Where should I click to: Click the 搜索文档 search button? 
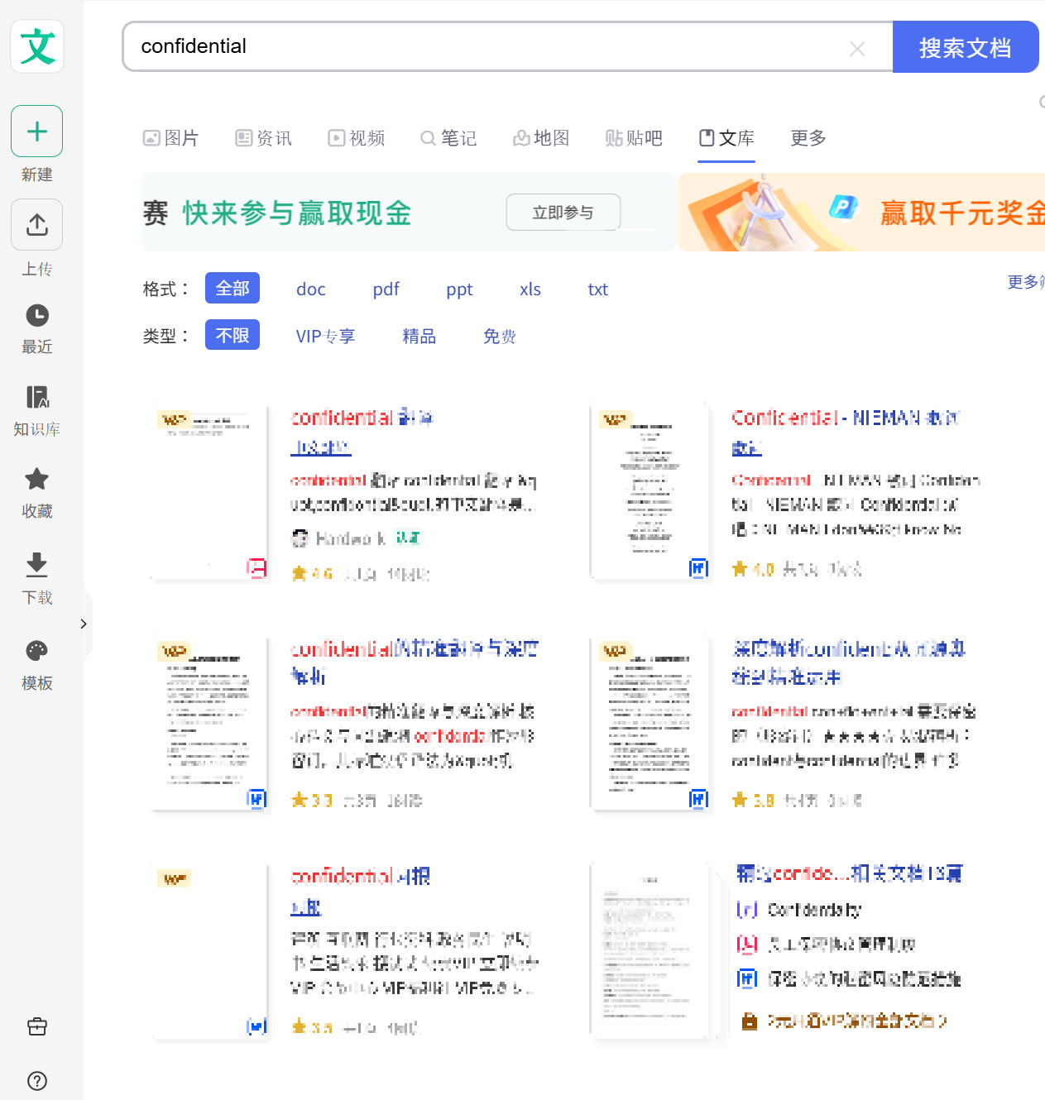(965, 48)
